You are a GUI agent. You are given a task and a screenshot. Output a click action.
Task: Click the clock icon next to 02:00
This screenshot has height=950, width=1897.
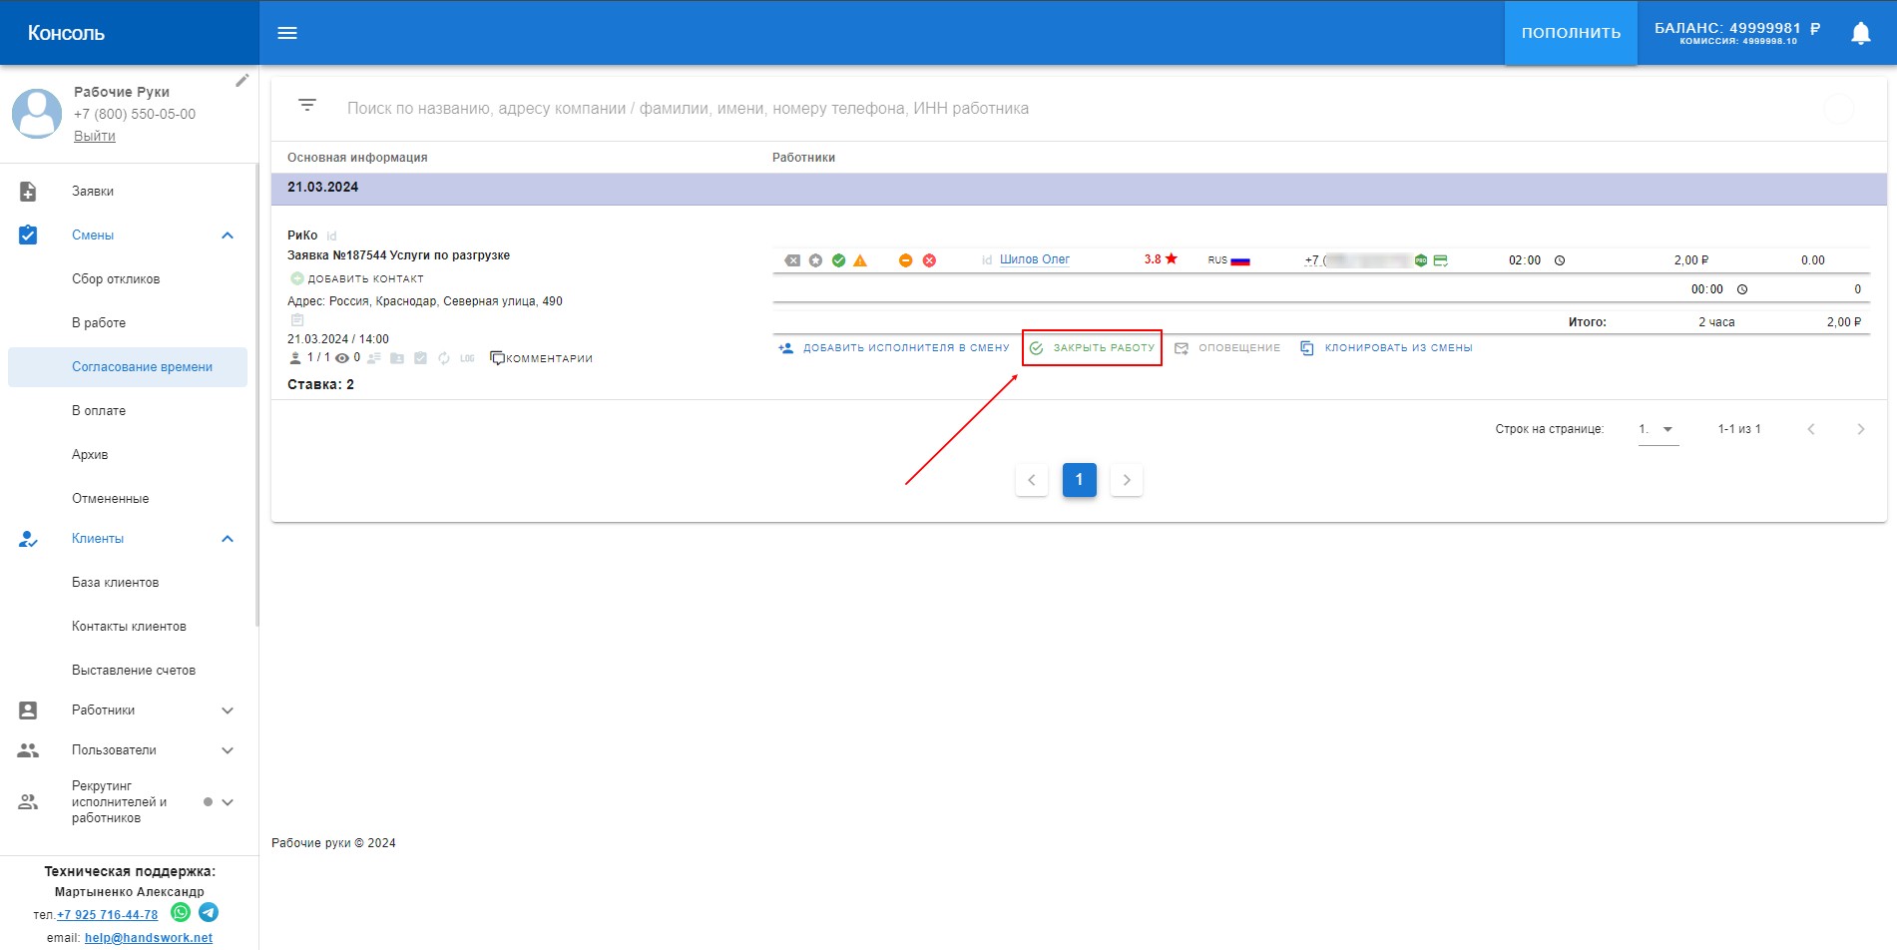[1560, 260]
